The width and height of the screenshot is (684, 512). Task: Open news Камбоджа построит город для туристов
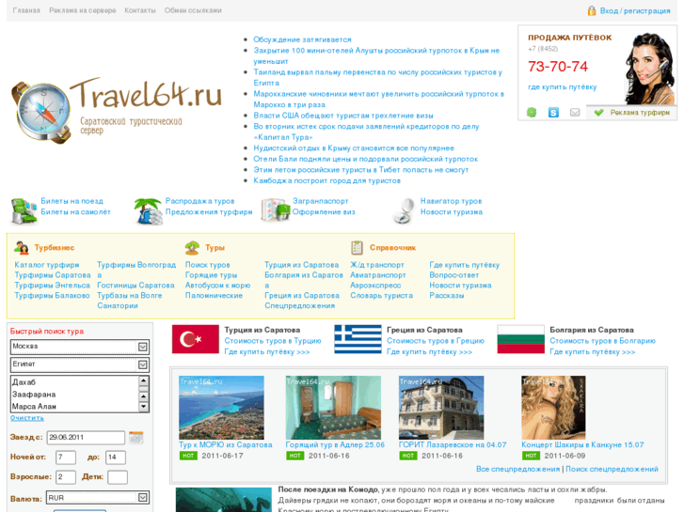click(x=326, y=180)
